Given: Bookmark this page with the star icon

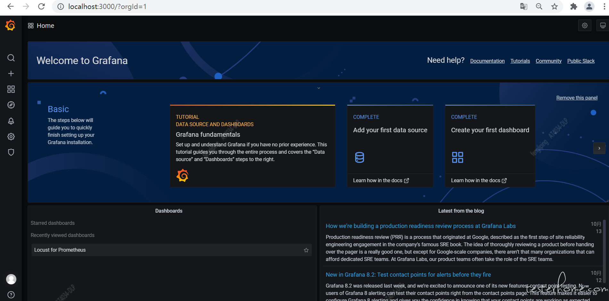Looking at the screenshot, I should (x=555, y=6).
